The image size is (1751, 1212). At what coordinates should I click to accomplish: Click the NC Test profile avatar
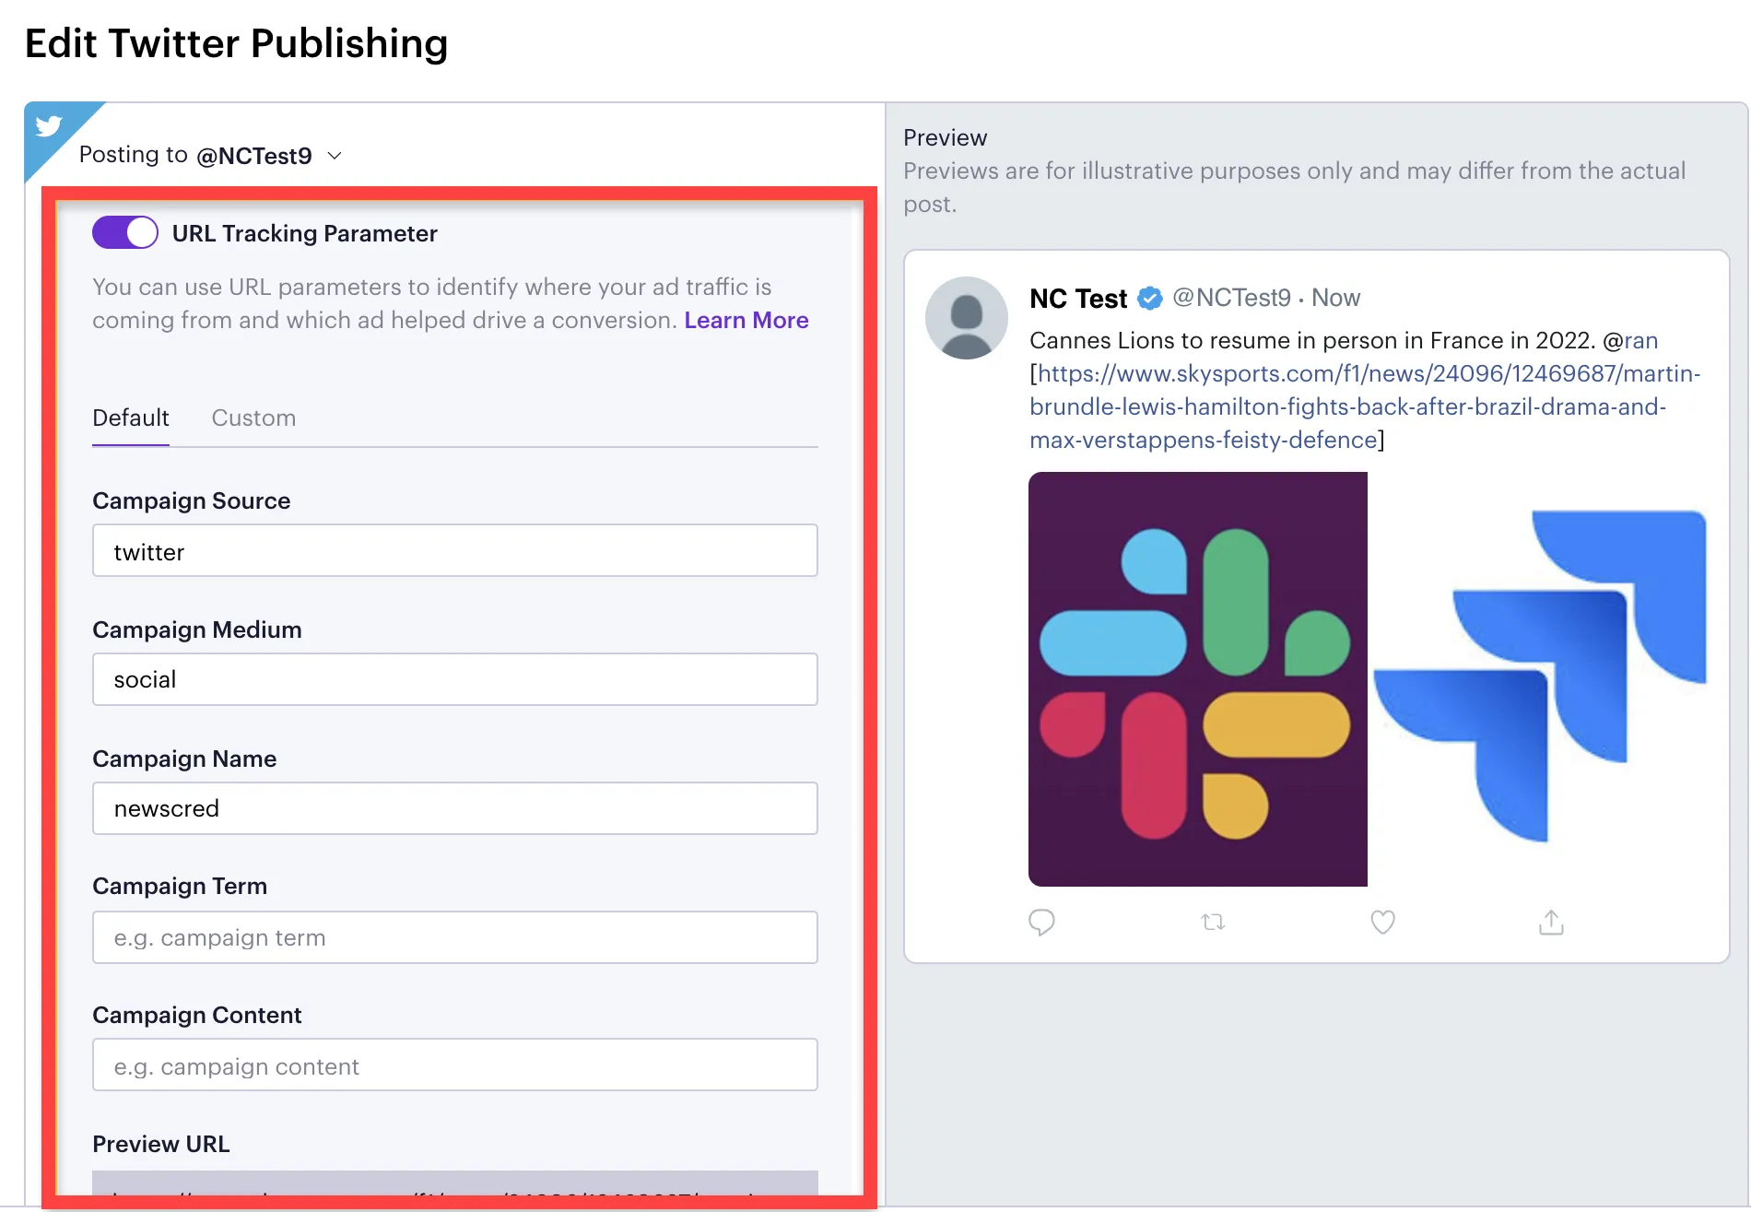966,318
